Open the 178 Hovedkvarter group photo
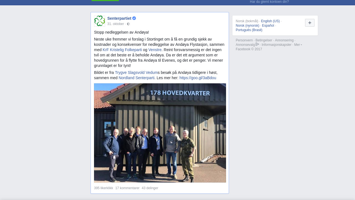355x200 pixels. click(x=160, y=133)
